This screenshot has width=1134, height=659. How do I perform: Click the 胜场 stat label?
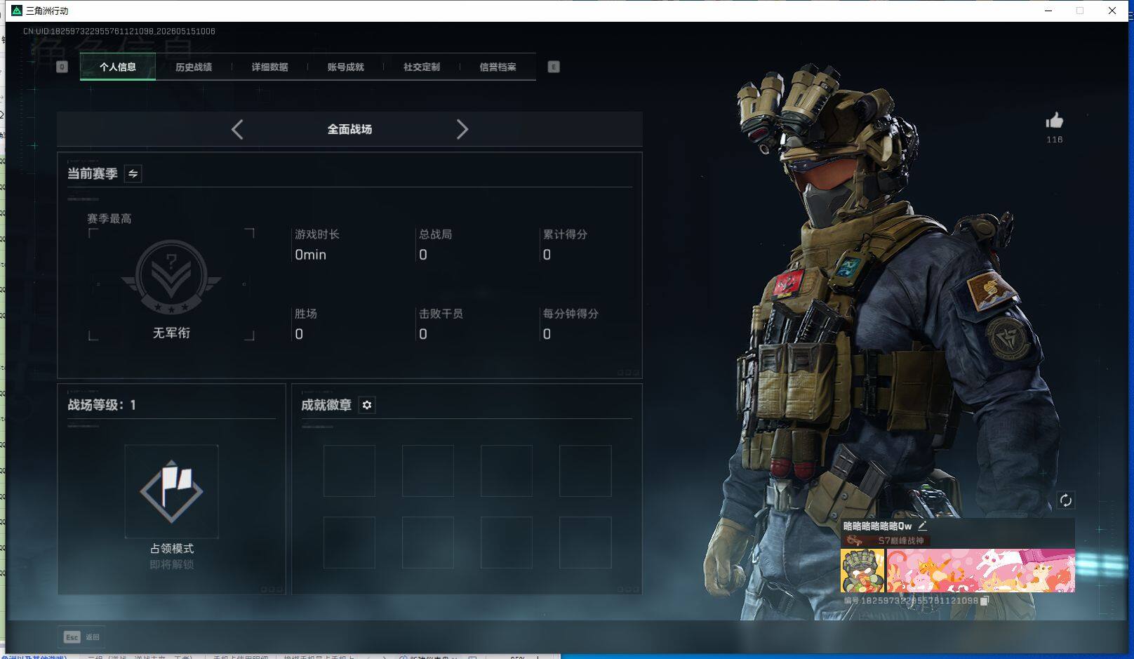306,314
